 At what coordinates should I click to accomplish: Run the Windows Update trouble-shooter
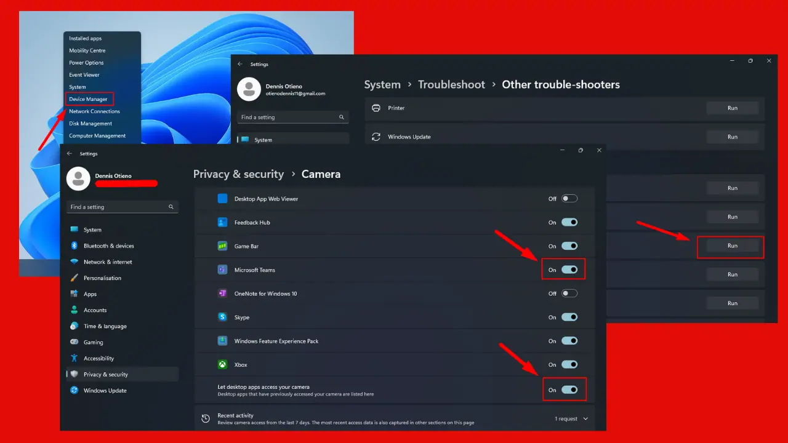coord(732,137)
